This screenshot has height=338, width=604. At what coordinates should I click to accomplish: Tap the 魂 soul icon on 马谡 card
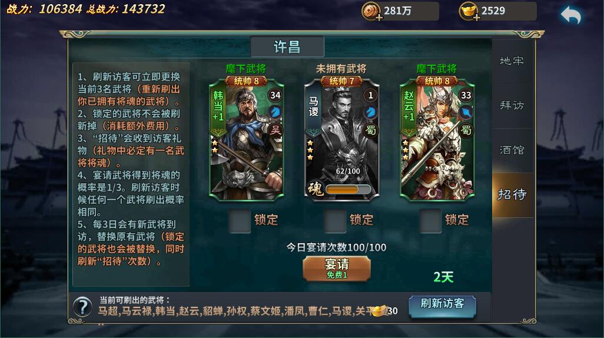tap(316, 189)
